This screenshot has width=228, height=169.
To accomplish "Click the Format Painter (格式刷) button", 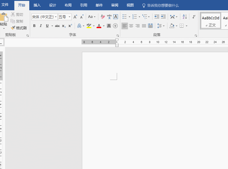I will 19,28.
